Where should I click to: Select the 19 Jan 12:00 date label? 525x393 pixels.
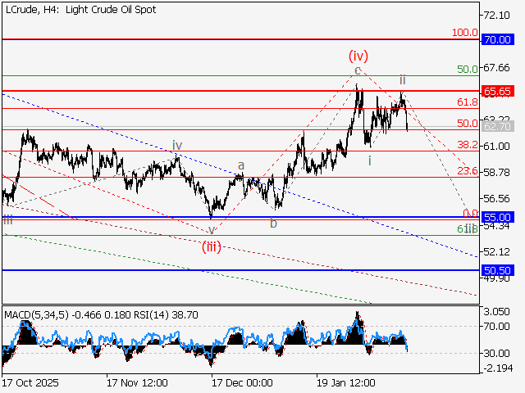[346, 382]
